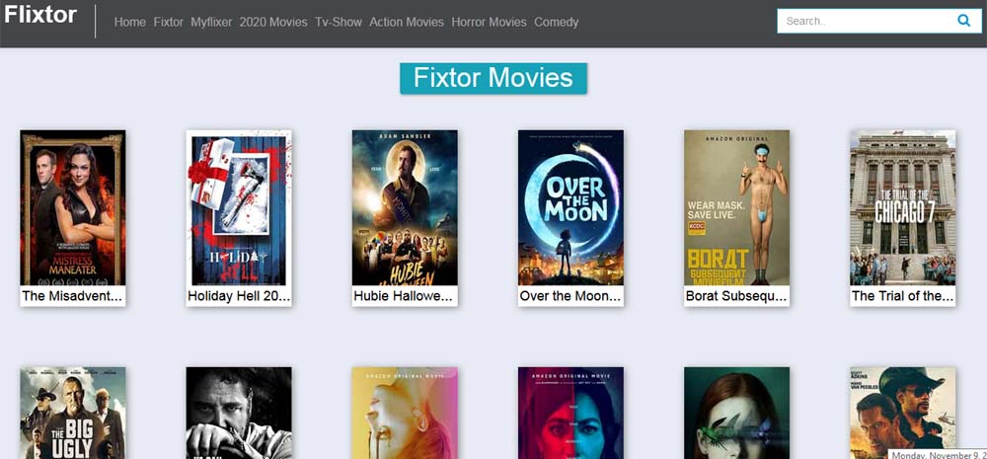This screenshot has height=459, width=987.
Task: Open the Mistress Maneater movie poster
Action: coord(72,207)
